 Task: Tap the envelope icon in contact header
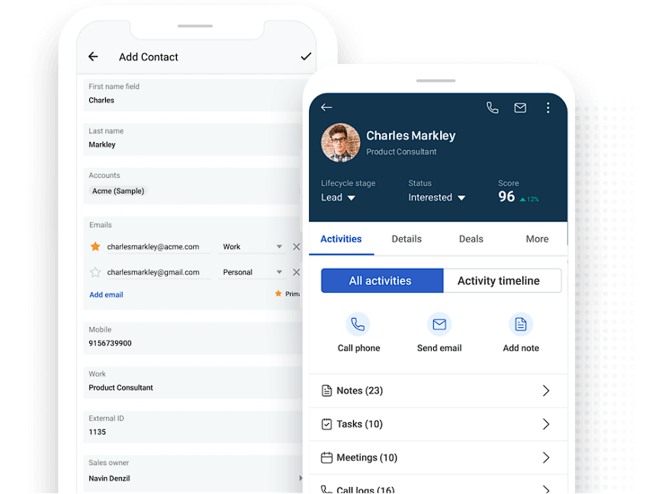(x=520, y=108)
